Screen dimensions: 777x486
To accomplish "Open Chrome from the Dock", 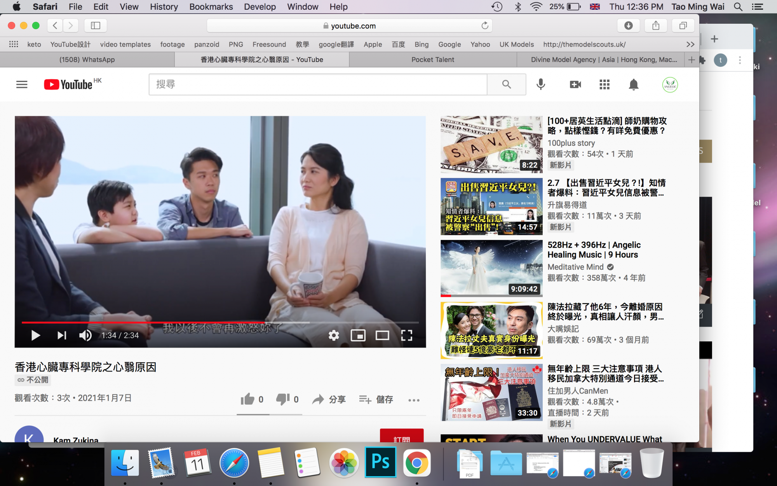I will pos(416,463).
